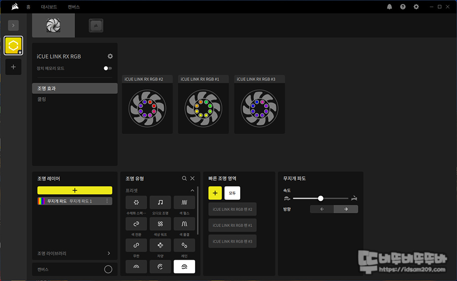Screen dimensions: 457x281
Task: Select the 색 전환 lighting preset
Action: pyautogui.click(x=136, y=224)
